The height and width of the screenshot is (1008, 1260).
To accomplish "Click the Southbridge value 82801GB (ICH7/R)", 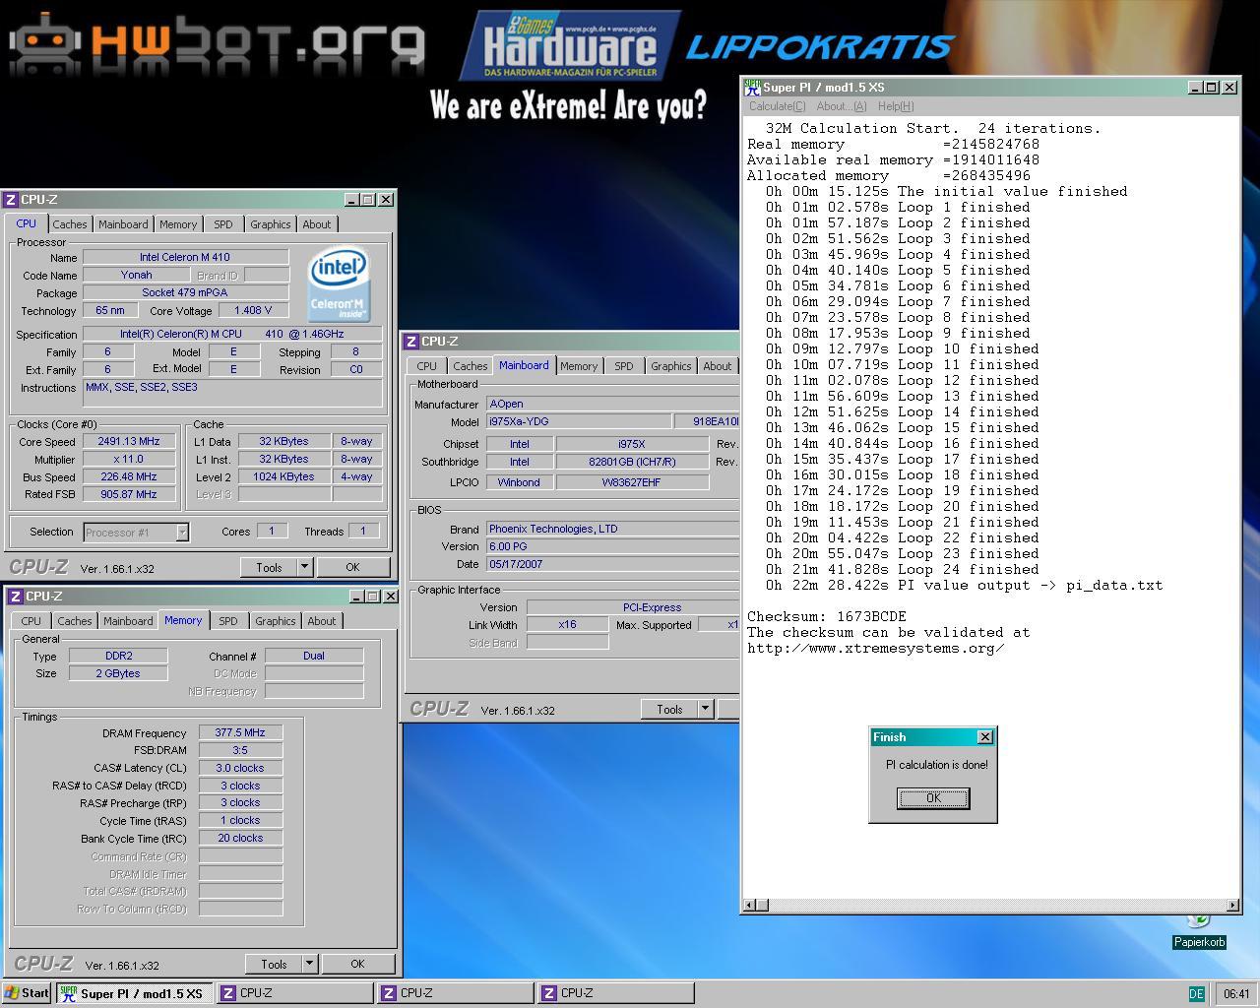I will pyautogui.click(x=632, y=462).
